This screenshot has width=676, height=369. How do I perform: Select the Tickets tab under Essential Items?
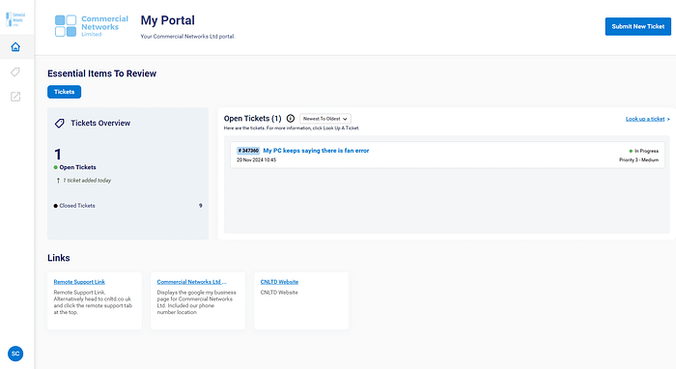click(x=65, y=92)
